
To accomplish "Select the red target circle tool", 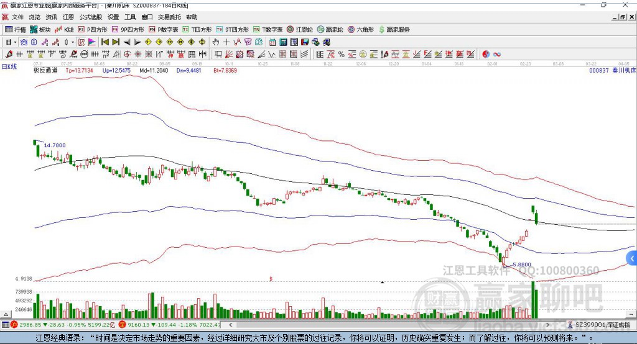I will pyautogui.click(x=127, y=55).
